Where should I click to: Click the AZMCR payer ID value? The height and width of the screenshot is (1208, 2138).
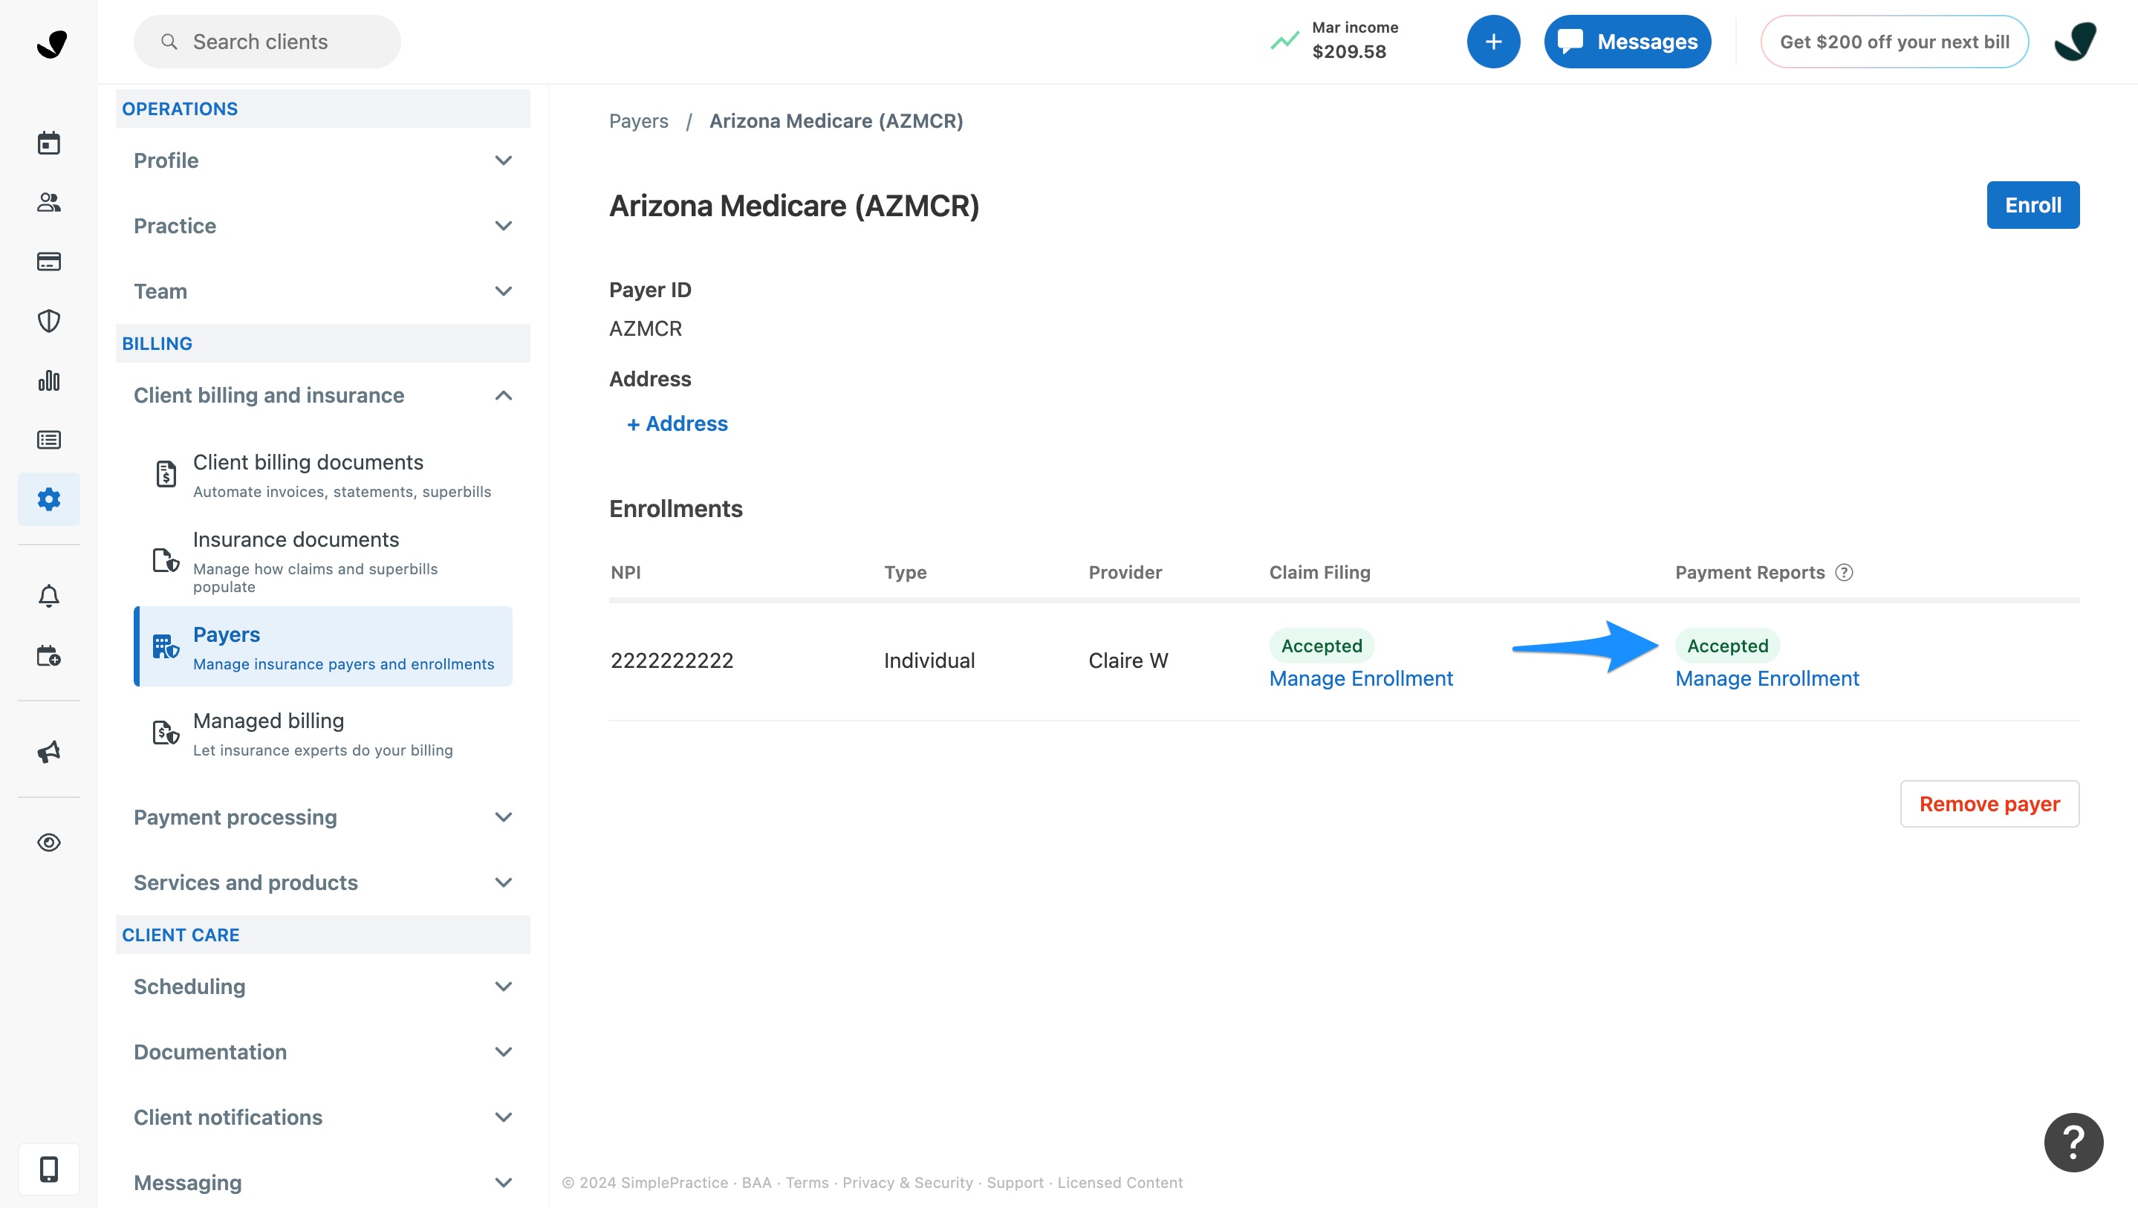tap(645, 329)
